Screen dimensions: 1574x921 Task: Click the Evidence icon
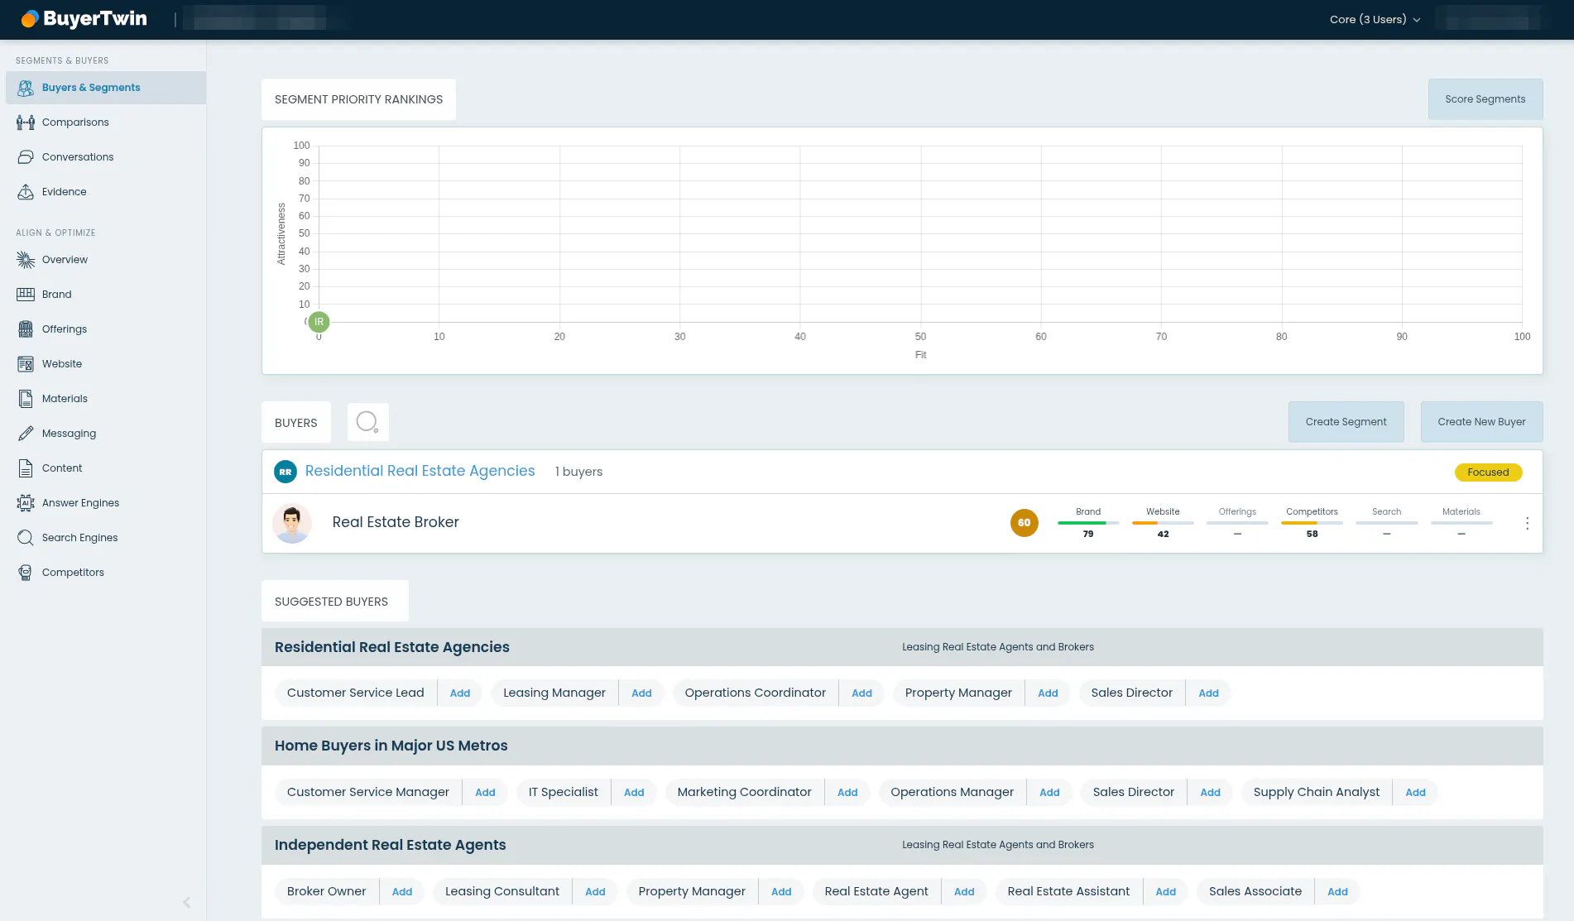coord(26,192)
